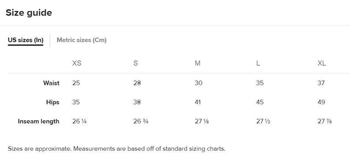Click XS waist value 25
The width and height of the screenshot is (350, 163).
[76, 83]
